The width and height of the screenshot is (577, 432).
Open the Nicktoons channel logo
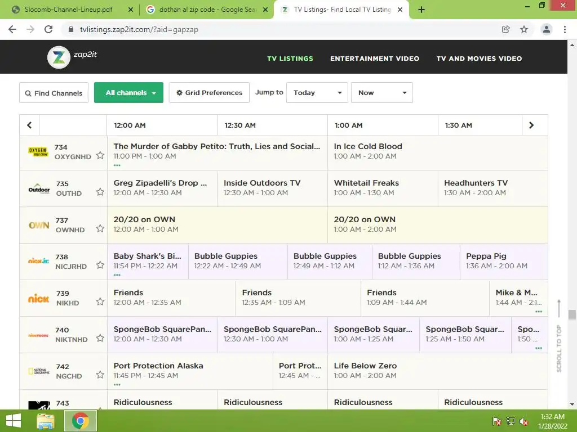(39, 335)
